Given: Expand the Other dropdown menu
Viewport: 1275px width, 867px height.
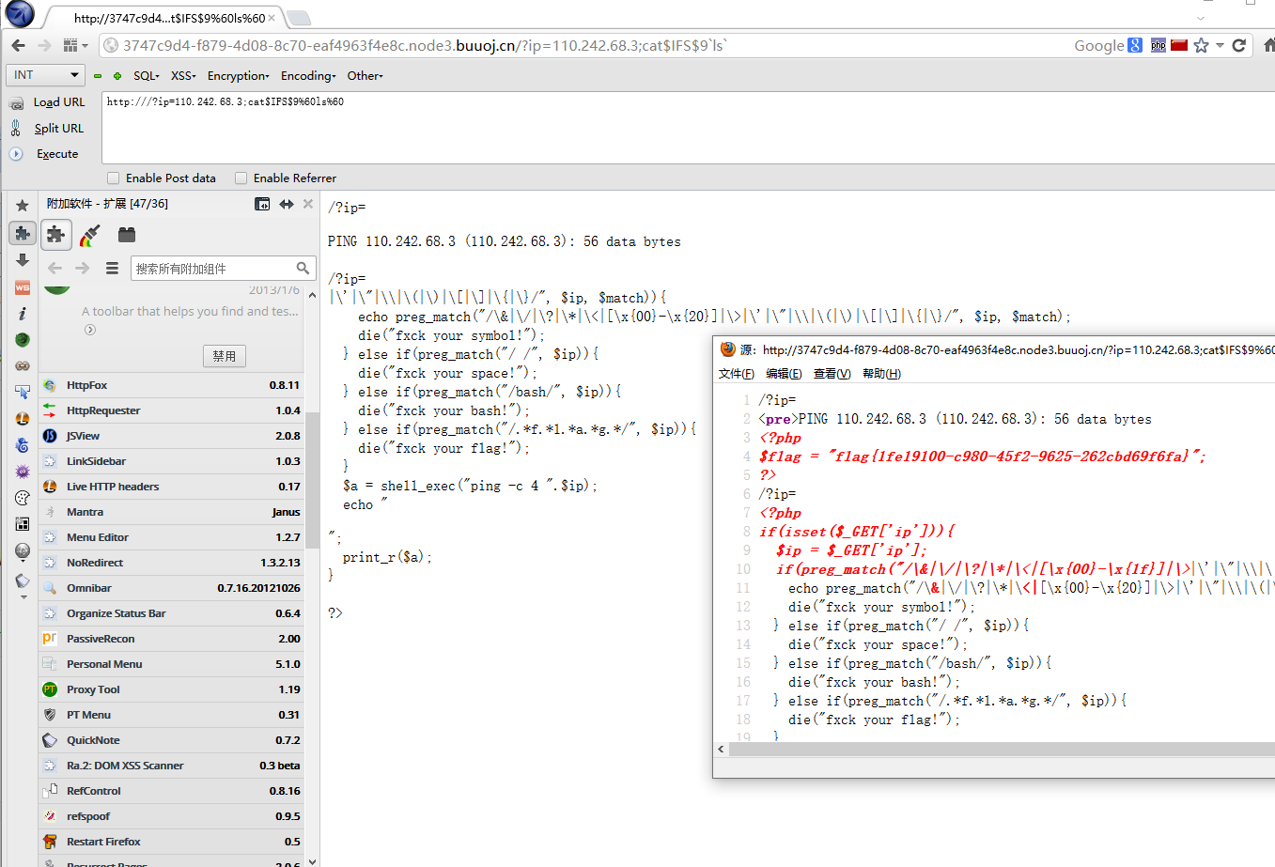Looking at the screenshot, I should pos(365,76).
